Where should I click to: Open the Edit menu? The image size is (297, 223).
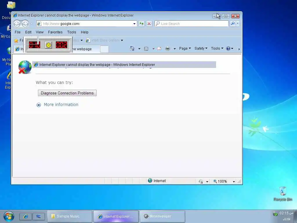click(28, 32)
